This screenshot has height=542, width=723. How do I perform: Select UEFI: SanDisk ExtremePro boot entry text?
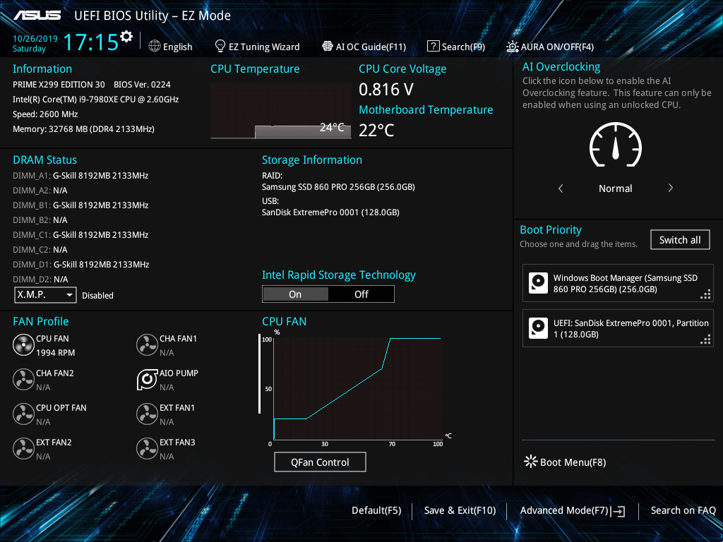pyautogui.click(x=631, y=329)
